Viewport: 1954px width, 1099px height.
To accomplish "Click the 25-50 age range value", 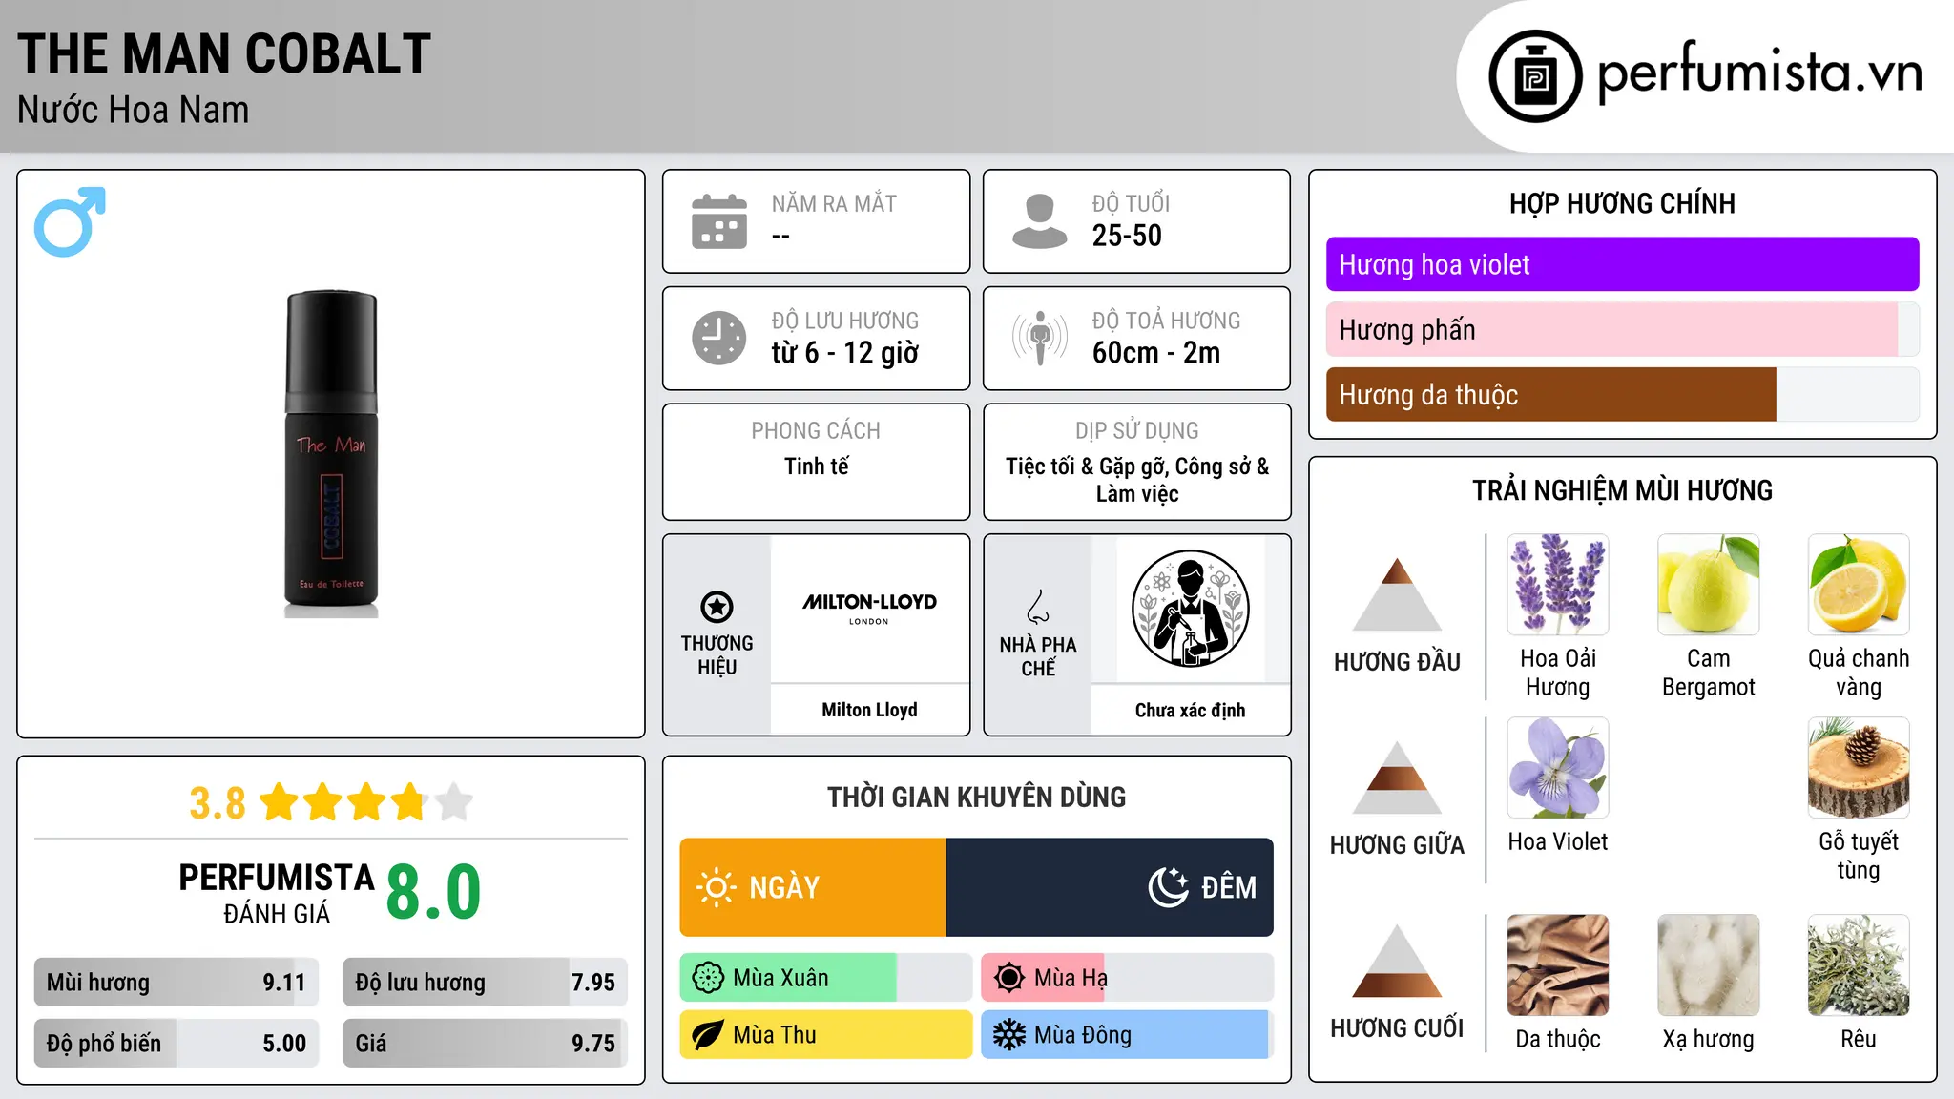I will coord(1127,236).
